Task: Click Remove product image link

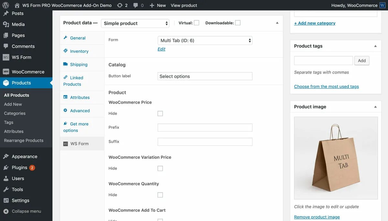Action: 317,217
